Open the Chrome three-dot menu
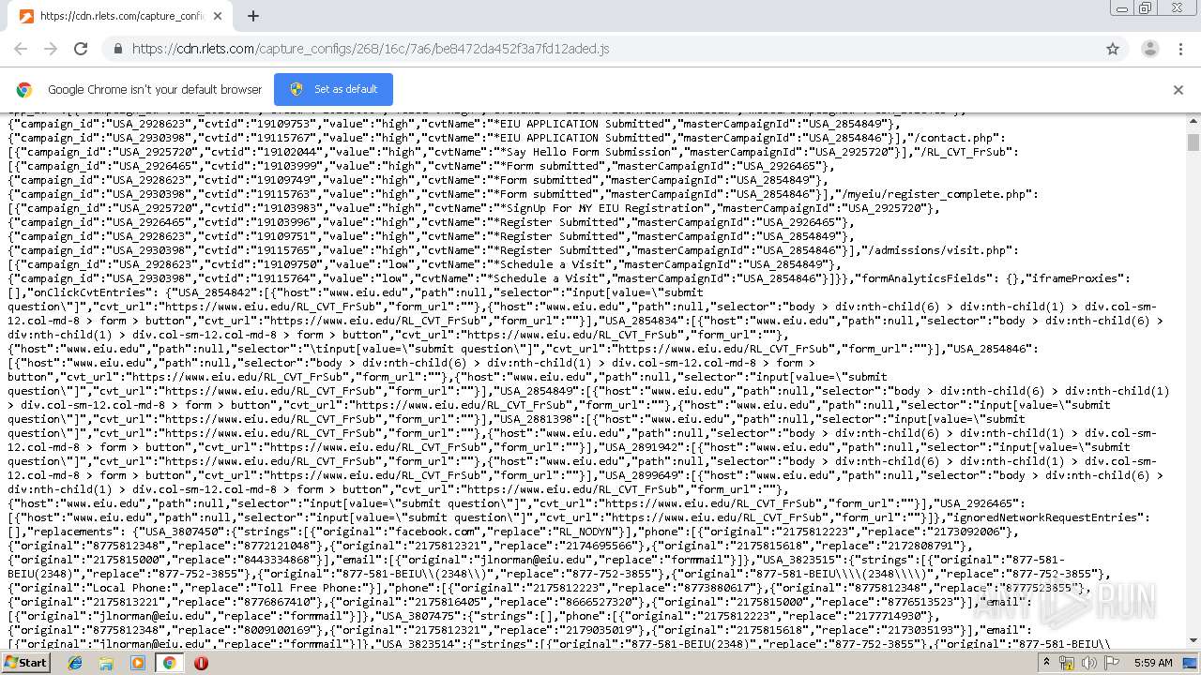Screen dimensions: 1201x675 [1180, 49]
